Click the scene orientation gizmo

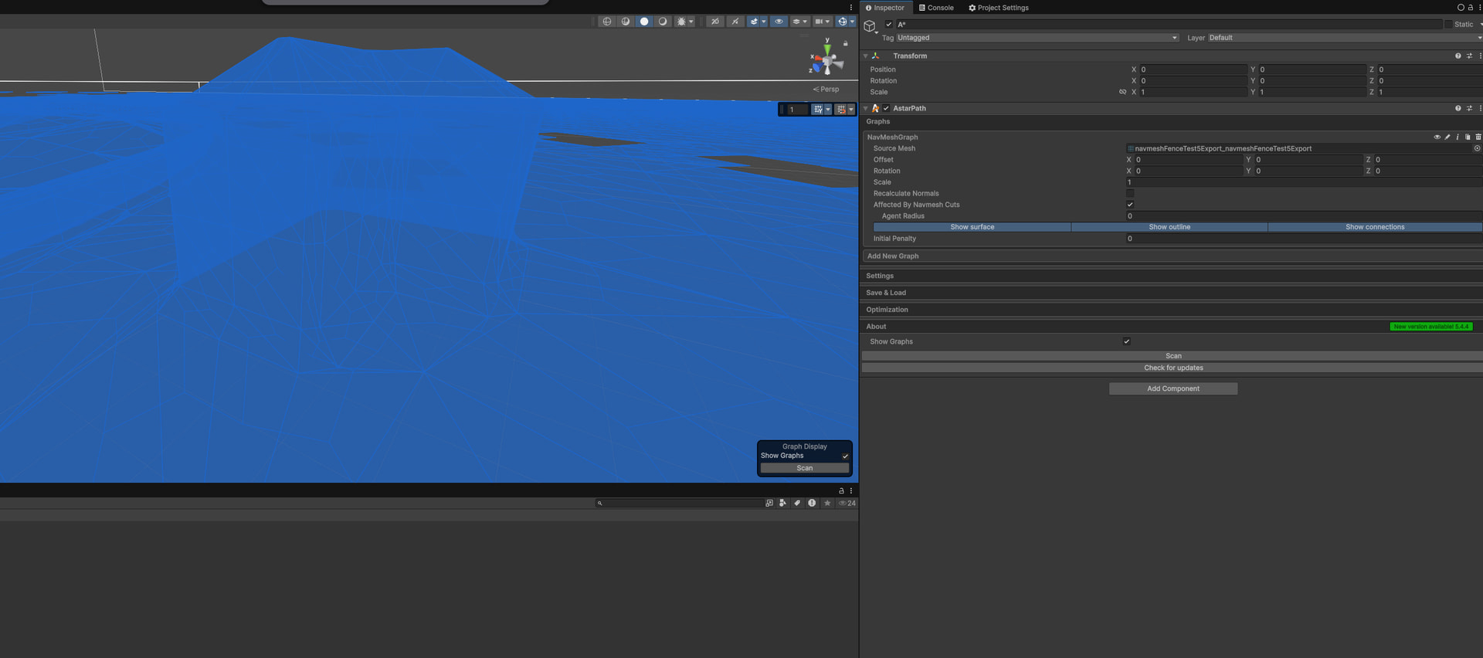826,60
